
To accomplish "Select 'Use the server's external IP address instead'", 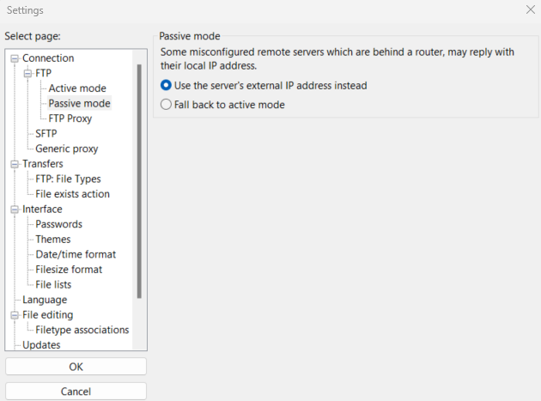I will pos(167,86).
